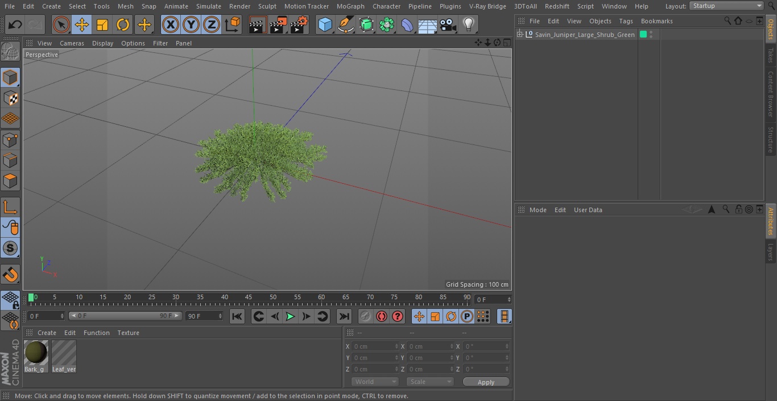The width and height of the screenshot is (777, 401).
Task: Open the Scale mode dropdown
Action: pos(430,382)
